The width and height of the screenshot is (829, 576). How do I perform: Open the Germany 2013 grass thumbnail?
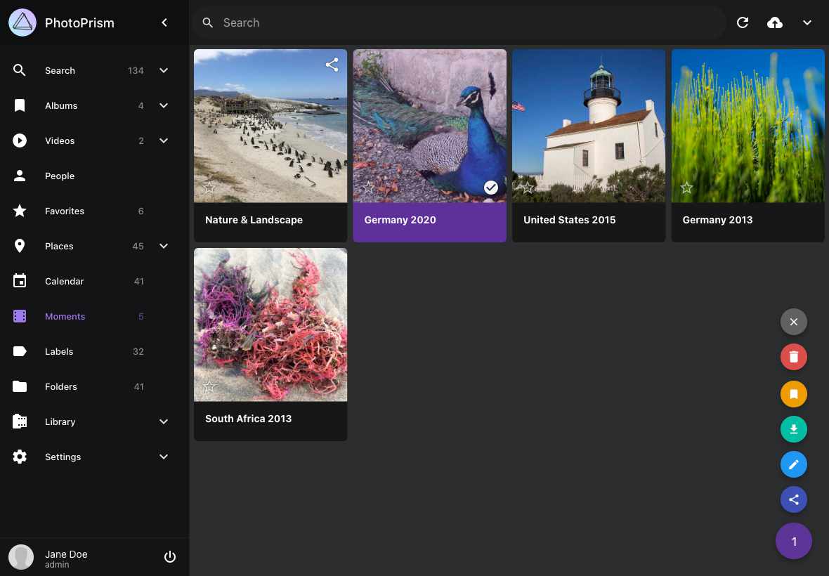pyautogui.click(x=748, y=126)
